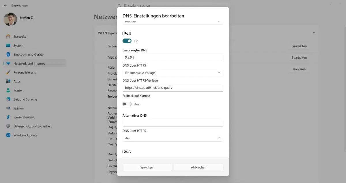Open Windows Update page

(x=25, y=135)
